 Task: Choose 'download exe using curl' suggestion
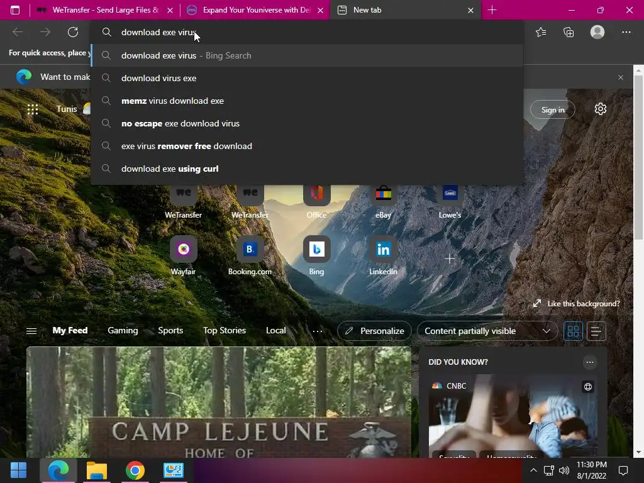[307, 169]
